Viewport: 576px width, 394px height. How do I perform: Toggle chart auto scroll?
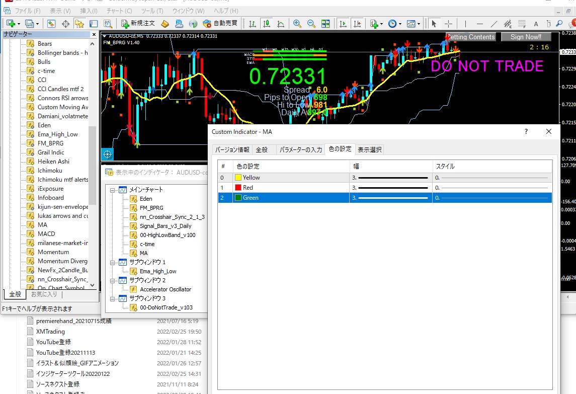coord(343,24)
